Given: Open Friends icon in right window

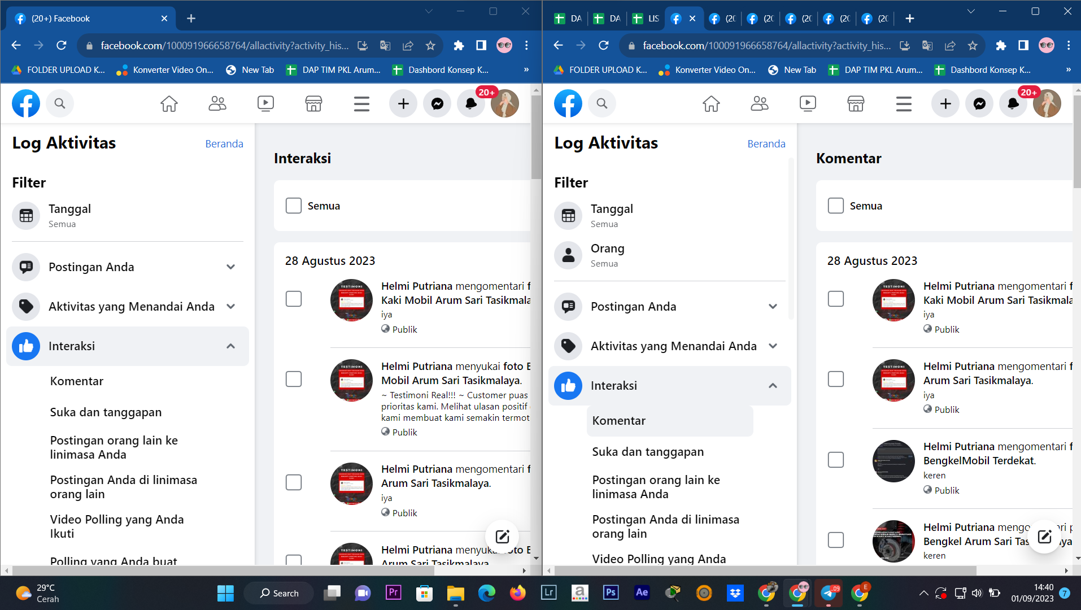Looking at the screenshot, I should [x=760, y=104].
